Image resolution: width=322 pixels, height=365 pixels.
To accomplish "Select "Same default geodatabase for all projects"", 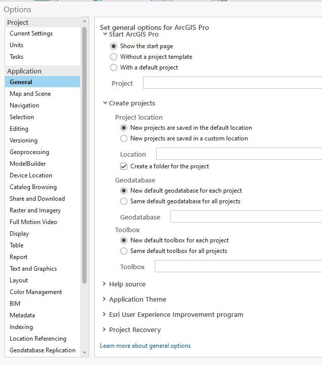I will click(x=124, y=201).
